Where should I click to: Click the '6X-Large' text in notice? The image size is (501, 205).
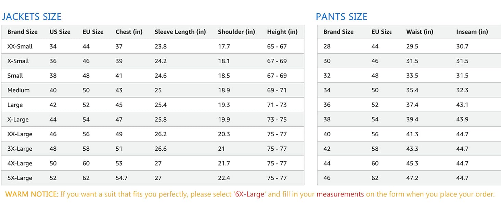[x=249, y=194]
